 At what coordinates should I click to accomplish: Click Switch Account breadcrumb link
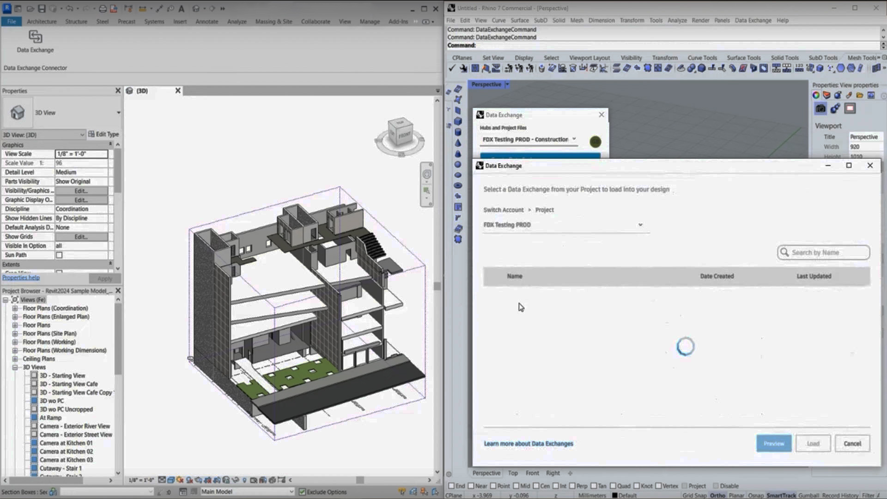click(x=504, y=210)
